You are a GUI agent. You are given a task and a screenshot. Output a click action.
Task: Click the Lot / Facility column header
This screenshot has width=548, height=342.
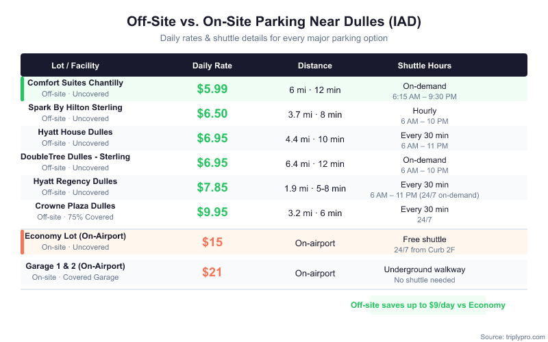point(75,66)
